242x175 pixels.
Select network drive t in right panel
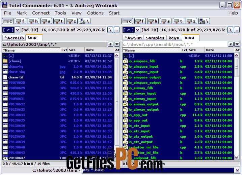point(179,21)
